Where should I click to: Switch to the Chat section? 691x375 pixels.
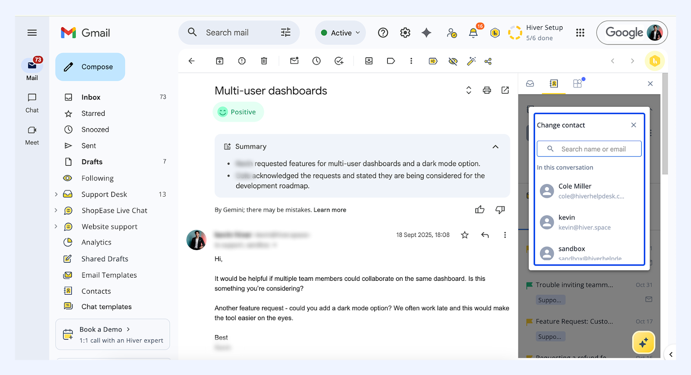coord(32,103)
